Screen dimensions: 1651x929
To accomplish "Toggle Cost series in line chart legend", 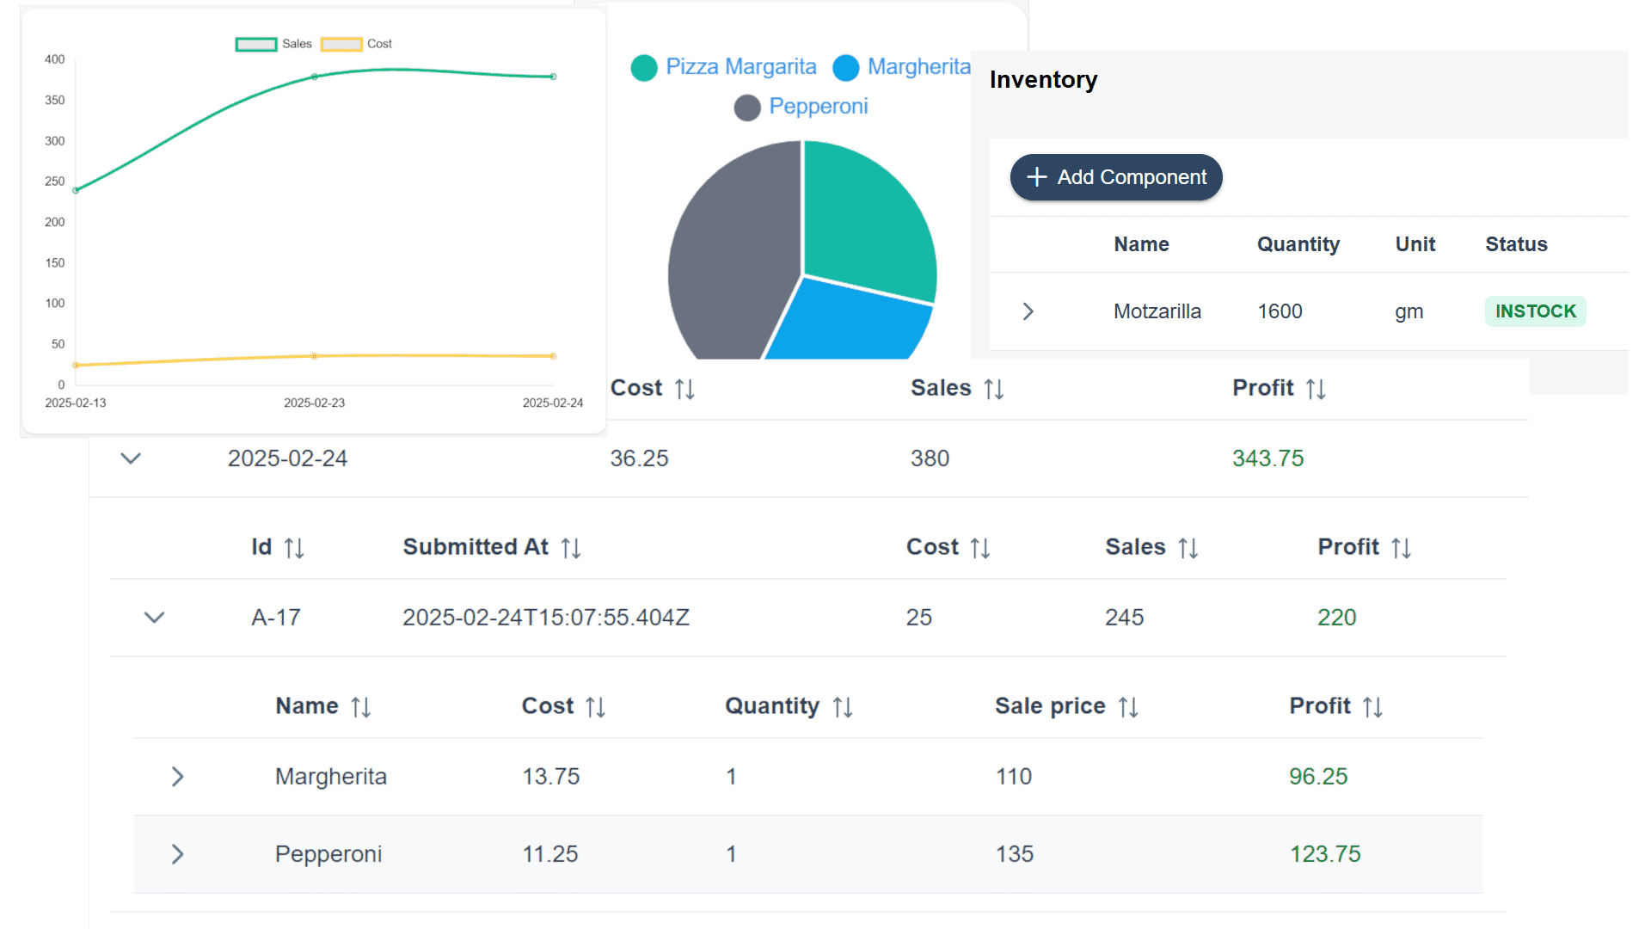I will point(356,44).
